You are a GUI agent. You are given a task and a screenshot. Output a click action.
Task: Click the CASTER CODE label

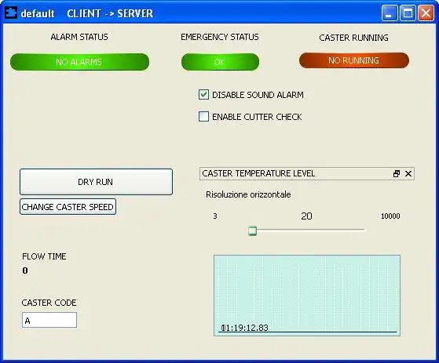tap(49, 303)
